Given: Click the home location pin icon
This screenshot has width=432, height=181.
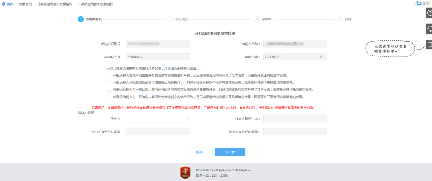Looking at the screenshot, I should 3,4.
